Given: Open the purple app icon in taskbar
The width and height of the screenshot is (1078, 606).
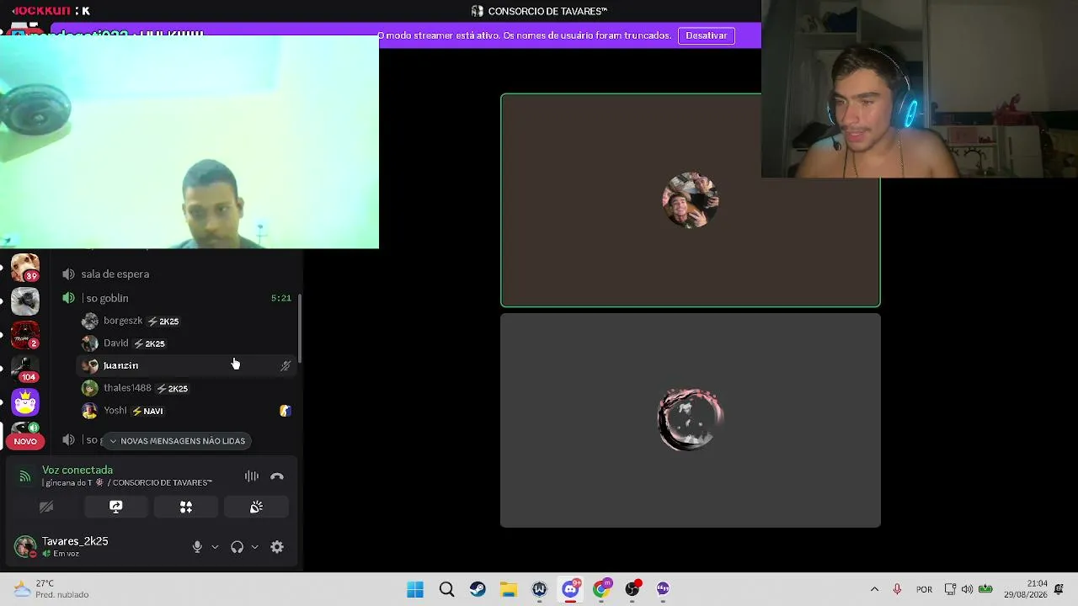Looking at the screenshot, I should tap(664, 589).
